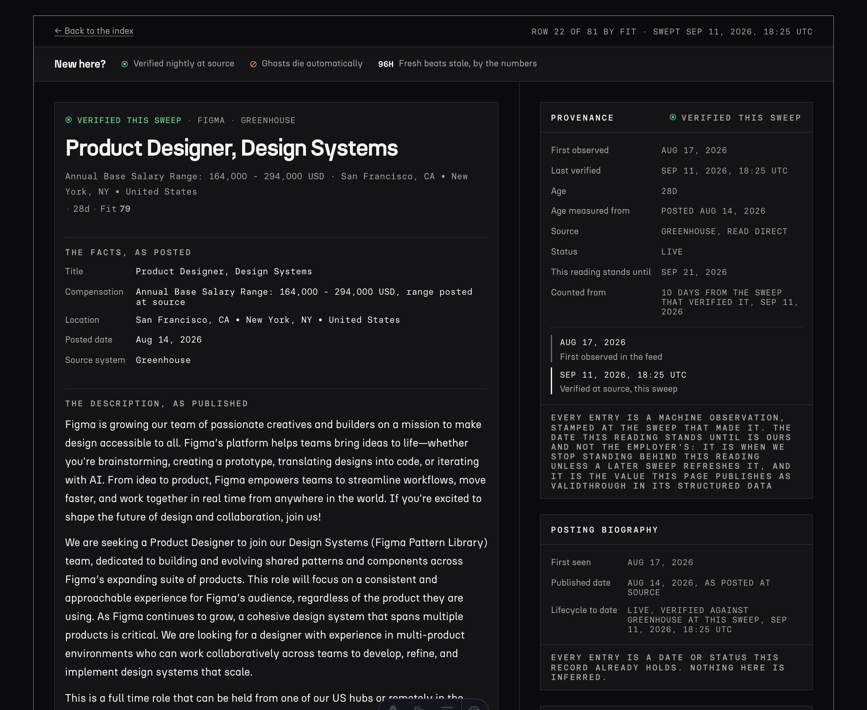Viewport: 867px width, 710px height.
Task: Click the First observed value 'AUG 17, 2026'
Action: point(694,151)
